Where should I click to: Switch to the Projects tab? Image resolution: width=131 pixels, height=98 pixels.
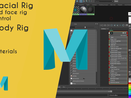click(120, 5)
